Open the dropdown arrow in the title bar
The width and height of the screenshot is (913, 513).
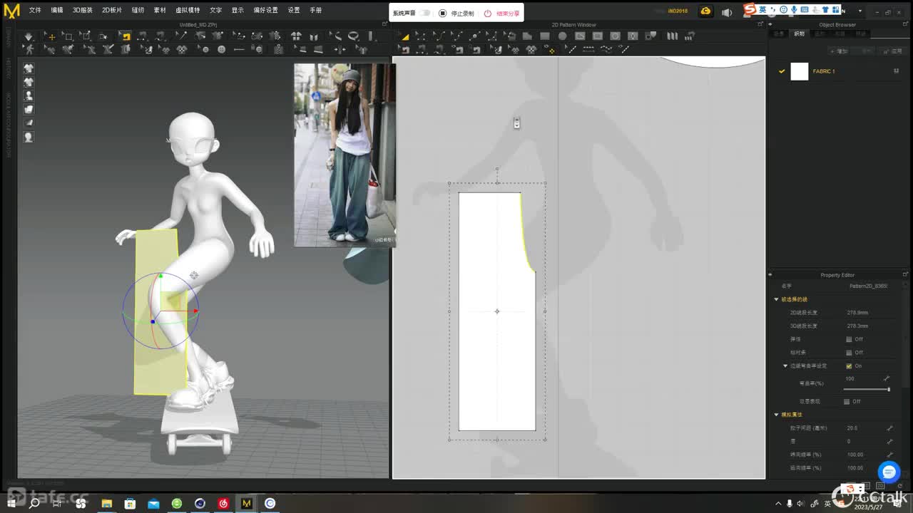coord(860,11)
